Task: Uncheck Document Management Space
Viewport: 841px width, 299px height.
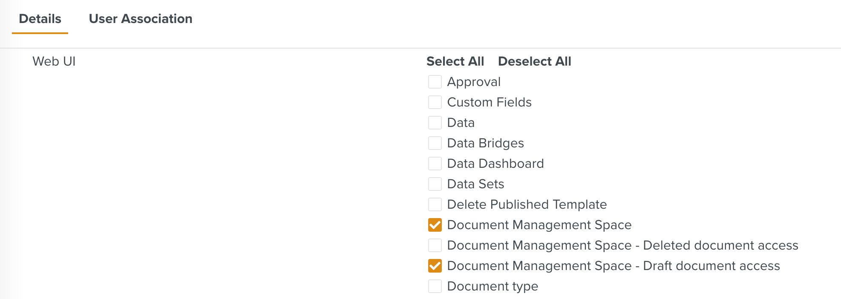Action: 435,224
